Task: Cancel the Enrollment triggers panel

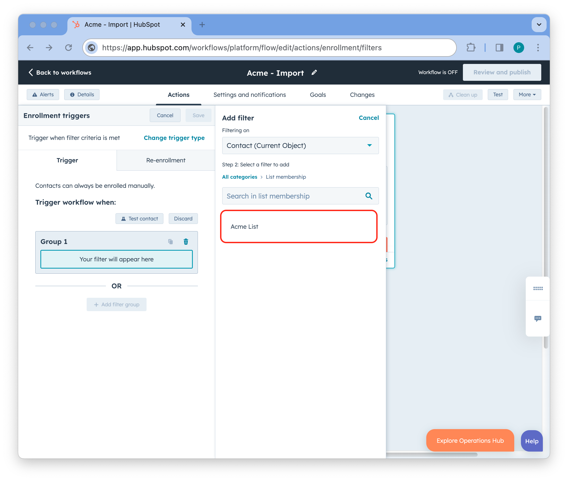Action: (x=165, y=115)
